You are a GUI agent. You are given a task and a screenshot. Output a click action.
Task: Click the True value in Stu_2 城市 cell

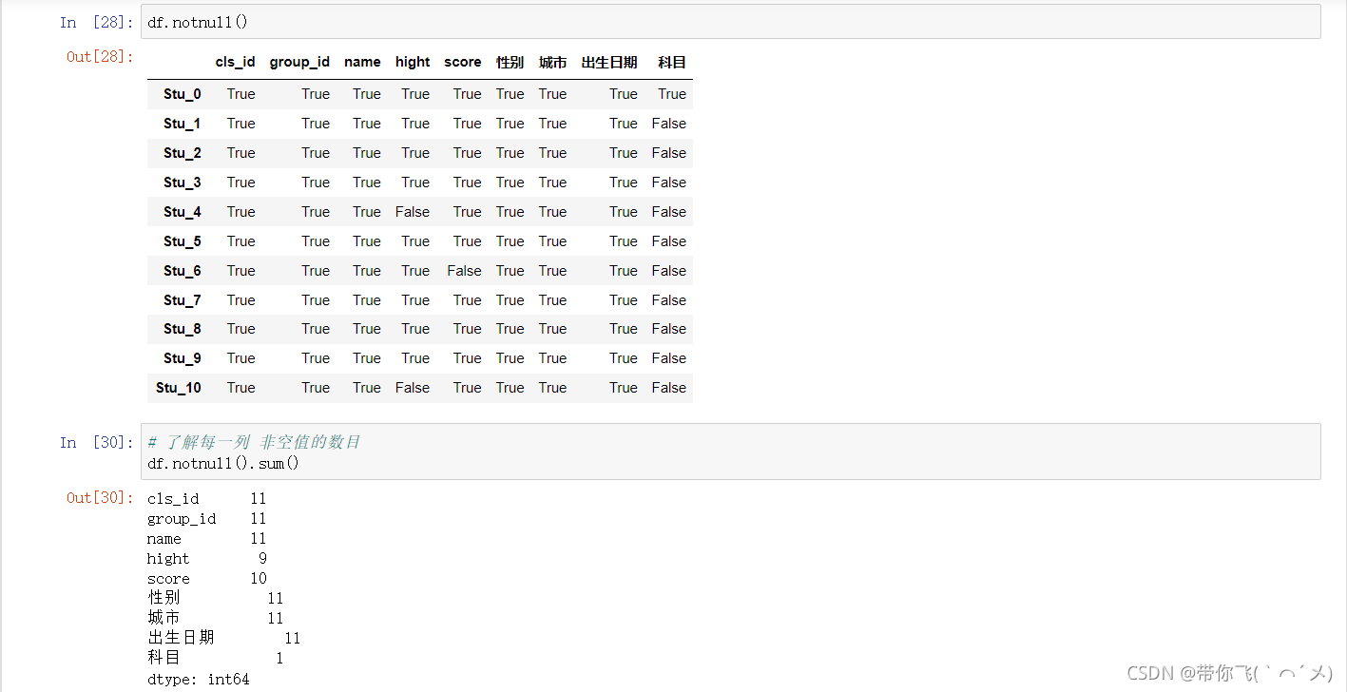pos(552,153)
